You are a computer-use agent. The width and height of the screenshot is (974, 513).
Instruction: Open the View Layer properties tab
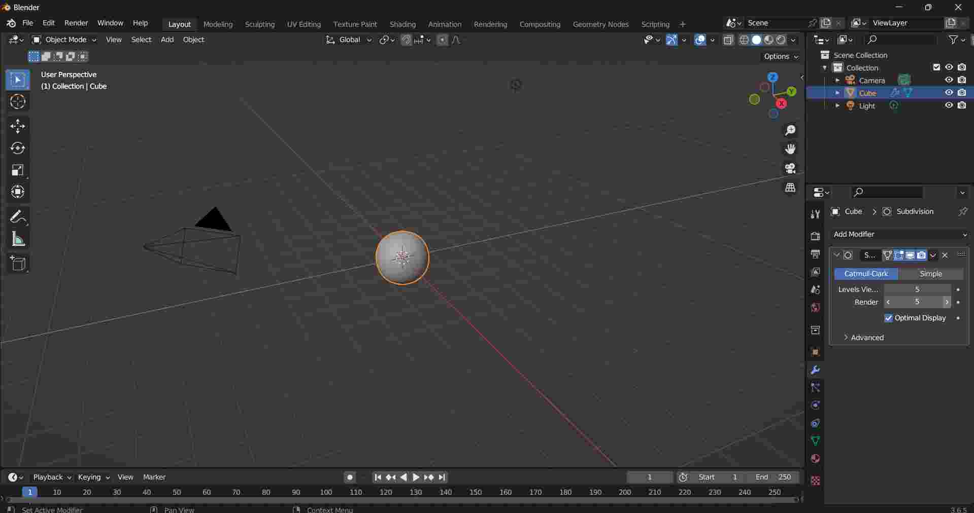815,272
